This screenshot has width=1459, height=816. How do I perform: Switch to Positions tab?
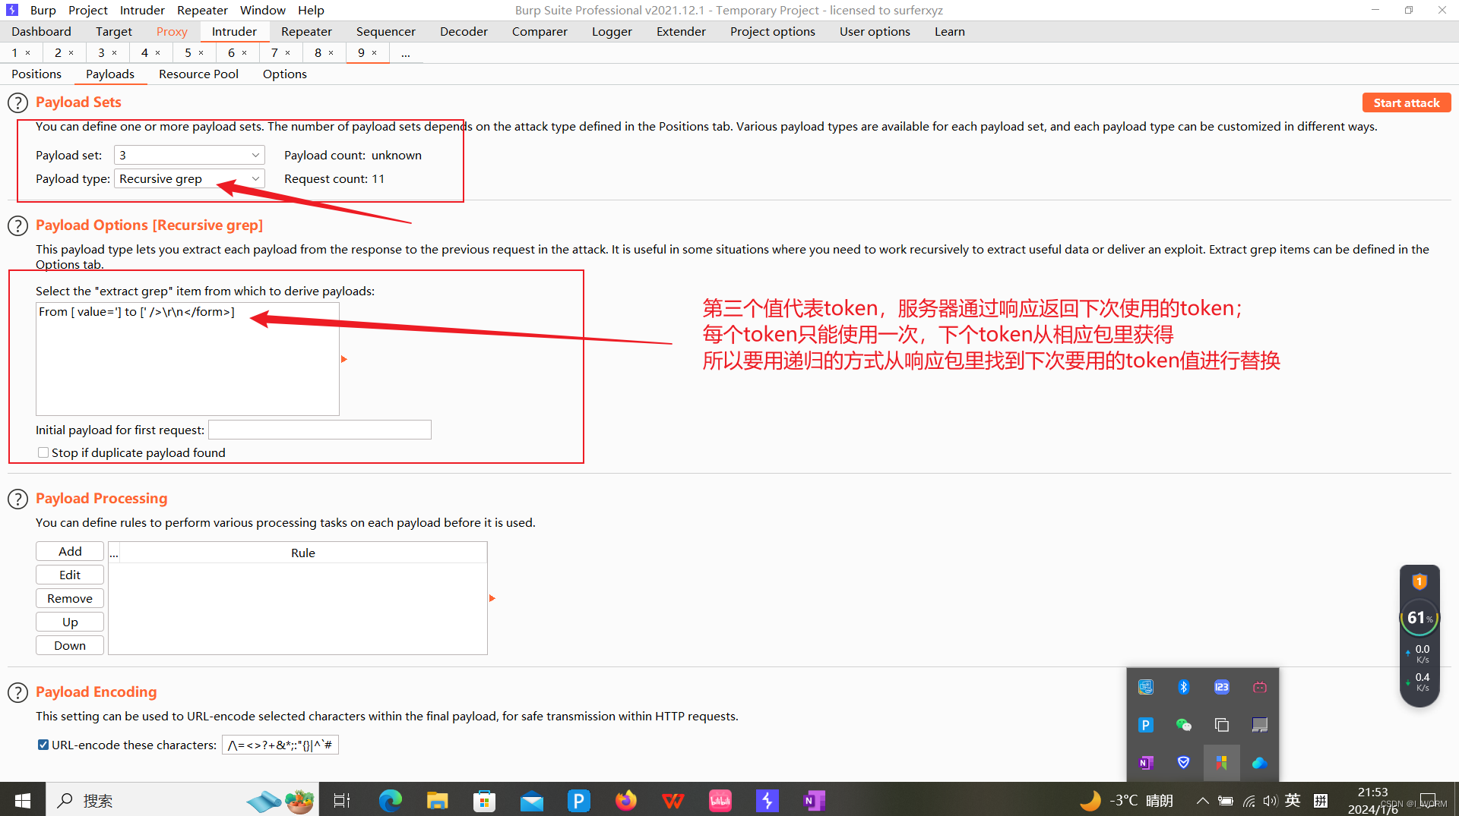[36, 74]
